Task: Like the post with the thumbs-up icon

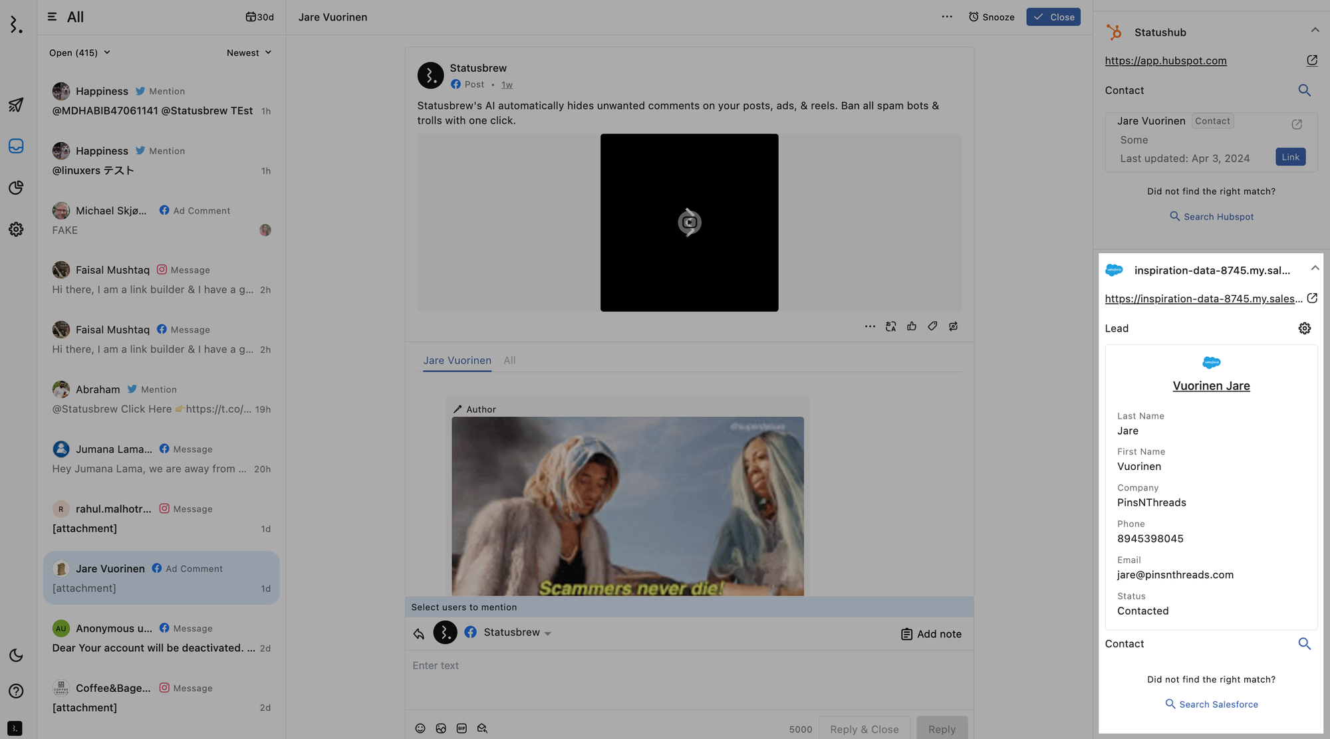Action: (x=912, y=326)
